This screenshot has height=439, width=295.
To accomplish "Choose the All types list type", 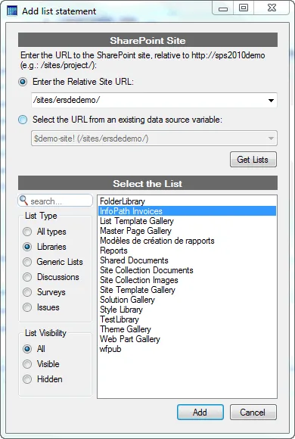I will coord(27,232).
